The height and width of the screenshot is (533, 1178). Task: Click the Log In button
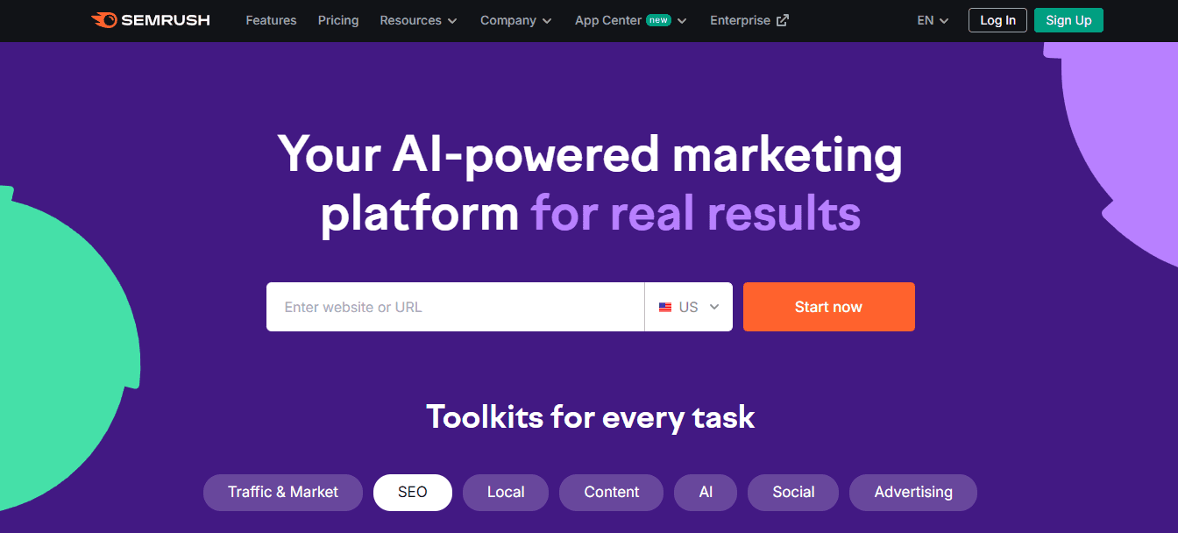point(997,20)
